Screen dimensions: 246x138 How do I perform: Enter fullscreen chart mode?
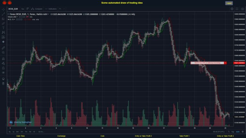click(237, 9)
